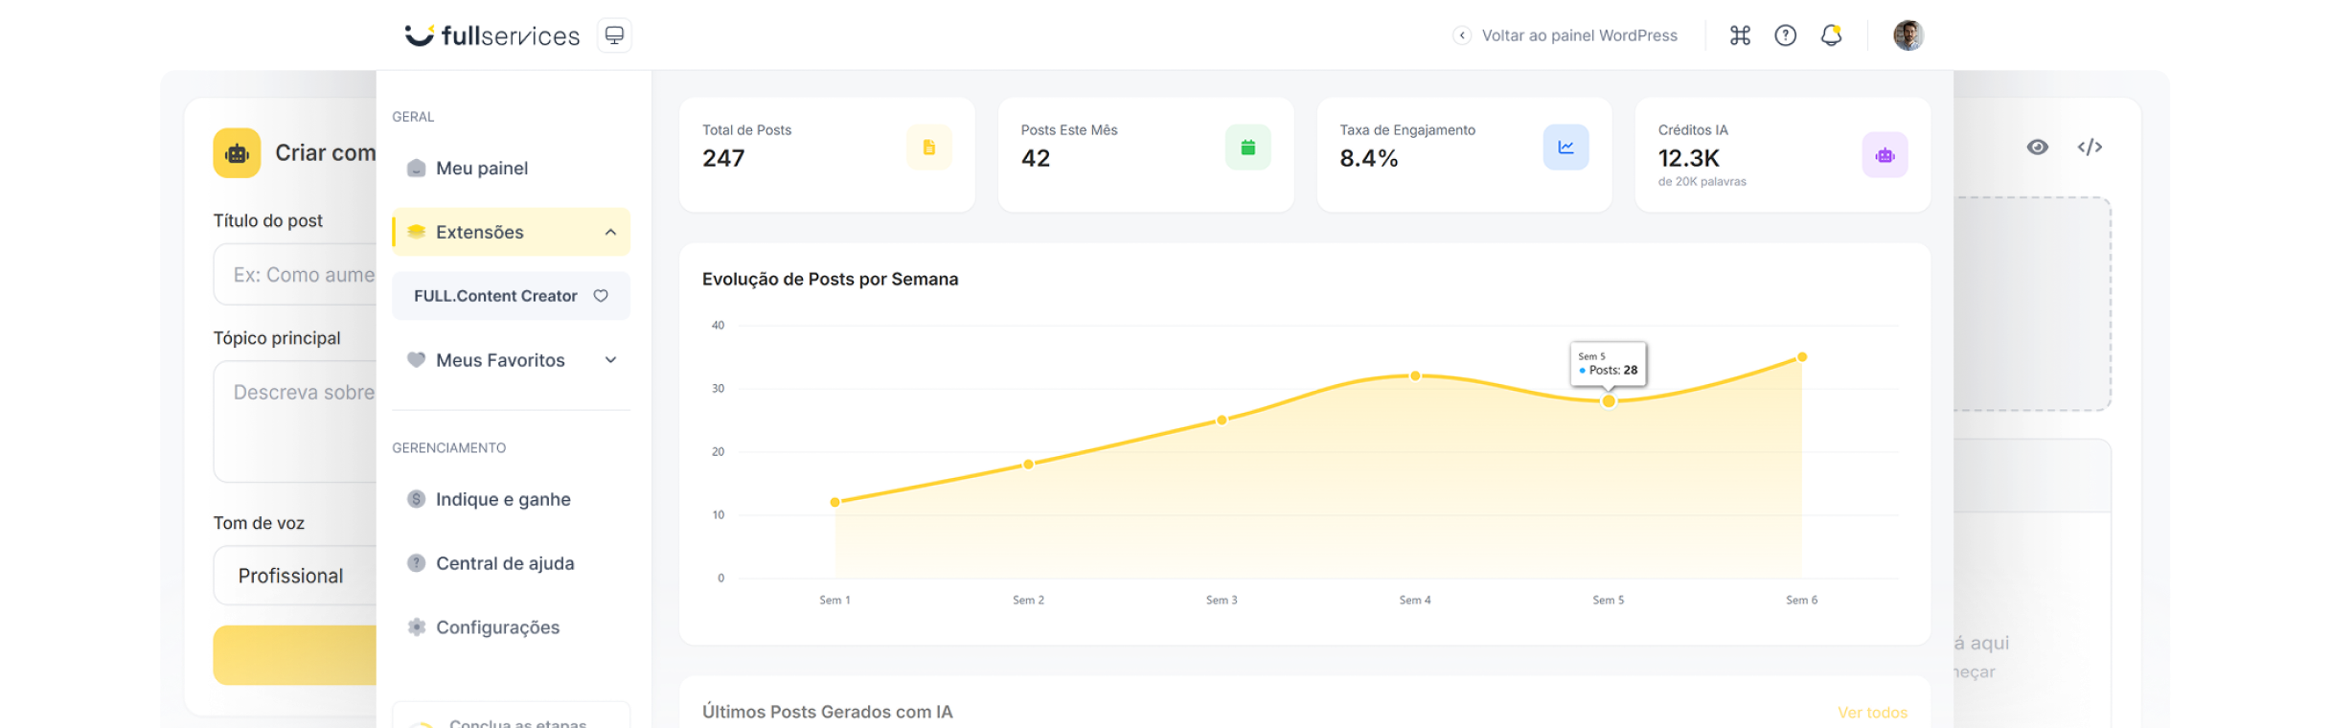Click the green calendar Posts Este Mês icon
2330x728 pixels.
(x=1247, y=148)
